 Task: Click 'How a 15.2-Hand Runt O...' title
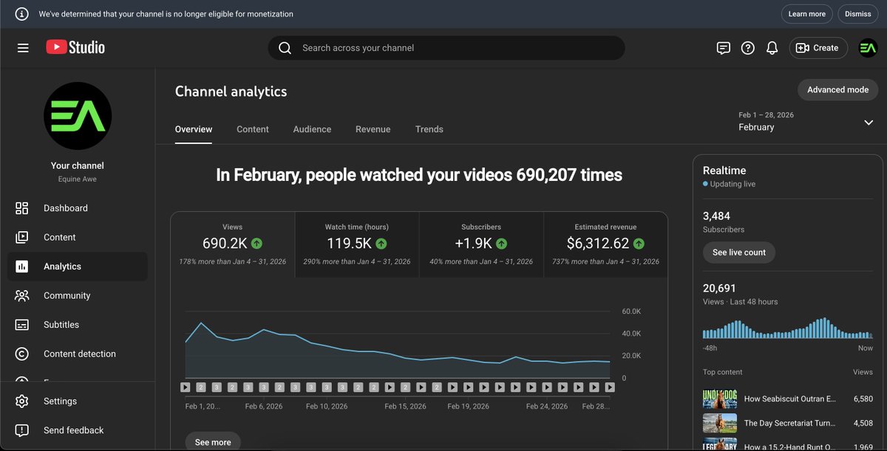click(x=789, y=447)
